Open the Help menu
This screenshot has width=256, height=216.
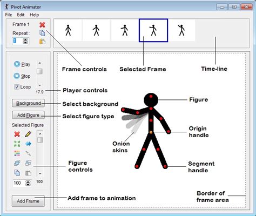[x=34, y=15]
